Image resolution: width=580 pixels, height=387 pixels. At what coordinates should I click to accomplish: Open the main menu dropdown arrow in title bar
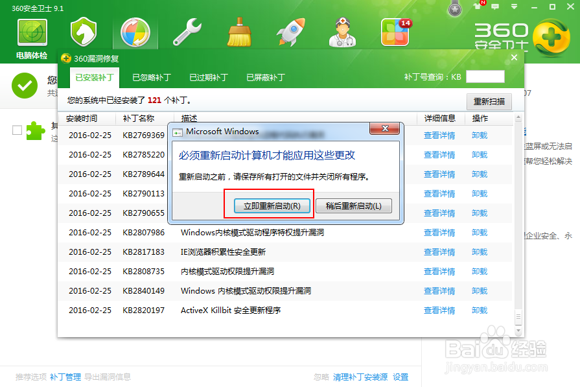point(514,6)
